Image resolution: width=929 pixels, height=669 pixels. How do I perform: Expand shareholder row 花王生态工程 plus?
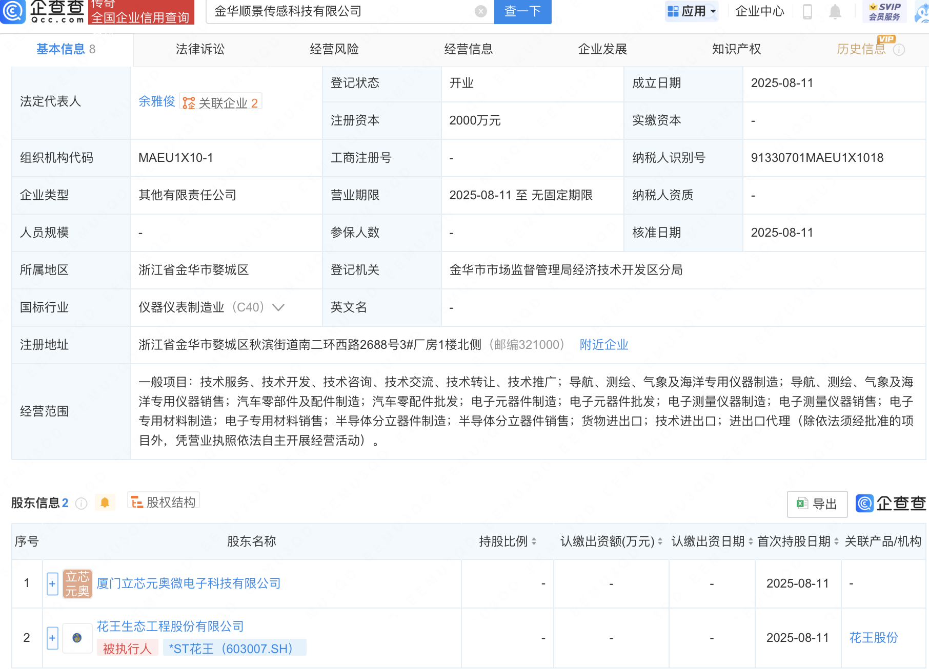[52, 638]
